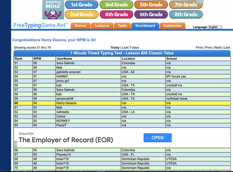The width and height of the screenshot is (233, 172).
Task: Click username jonny girl
Action: (x=63, y=81)
